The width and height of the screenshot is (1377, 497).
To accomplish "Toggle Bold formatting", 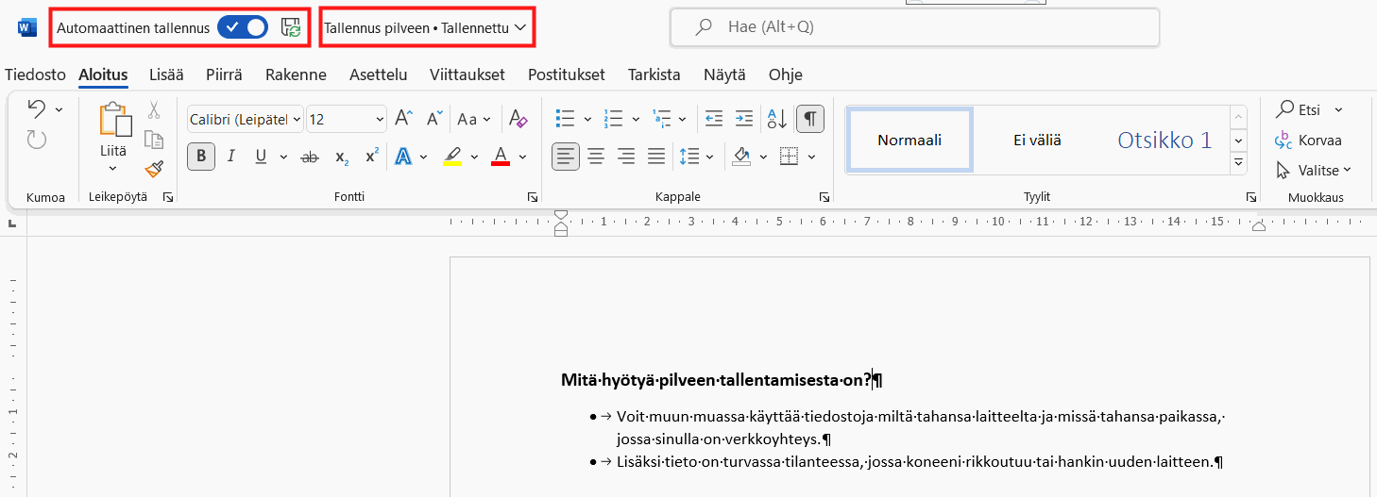I will tap(201, 156).
